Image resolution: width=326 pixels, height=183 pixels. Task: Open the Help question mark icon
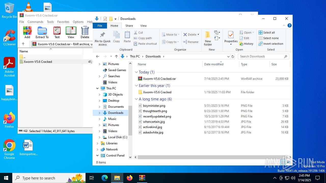tap(289, 25)
